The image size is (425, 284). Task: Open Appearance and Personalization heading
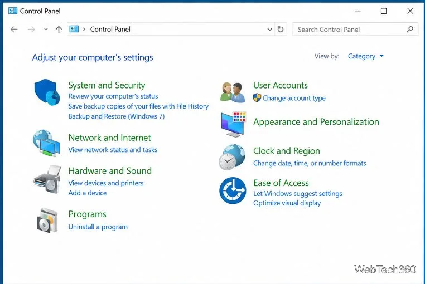click(316, 122)
